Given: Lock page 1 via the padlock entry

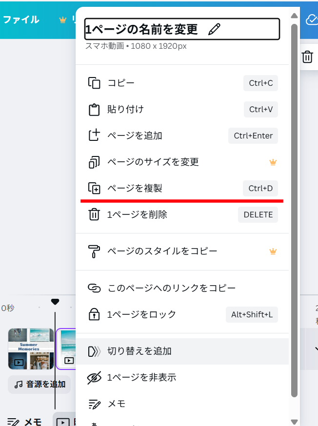Looking at the screenshot, I should tap(182, 314).
